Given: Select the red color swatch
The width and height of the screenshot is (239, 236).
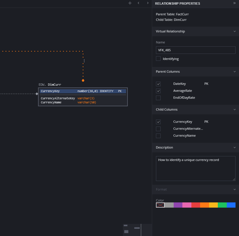Looking at the screenshot, I should [x=195, y=205].
